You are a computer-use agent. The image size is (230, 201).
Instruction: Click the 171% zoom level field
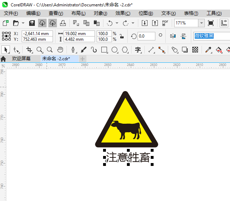tap(186, 23)
